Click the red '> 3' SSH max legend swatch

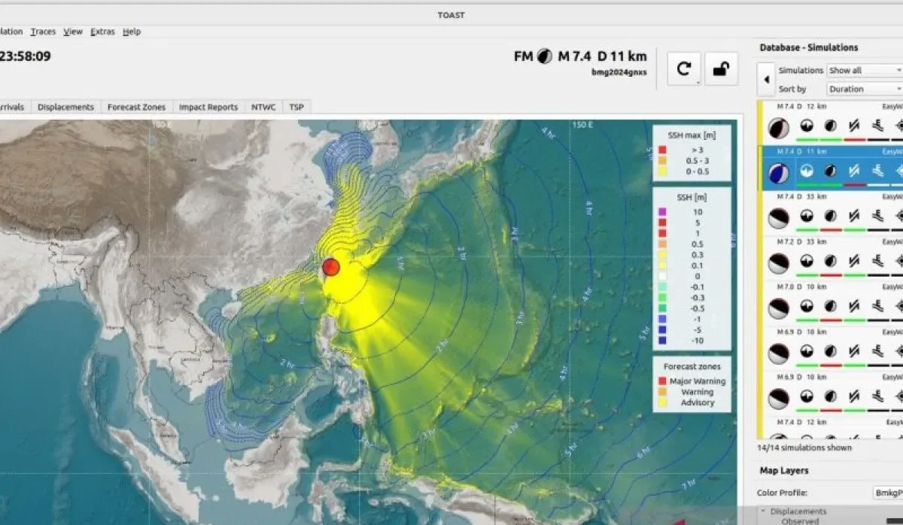click(x=662, y=150)
